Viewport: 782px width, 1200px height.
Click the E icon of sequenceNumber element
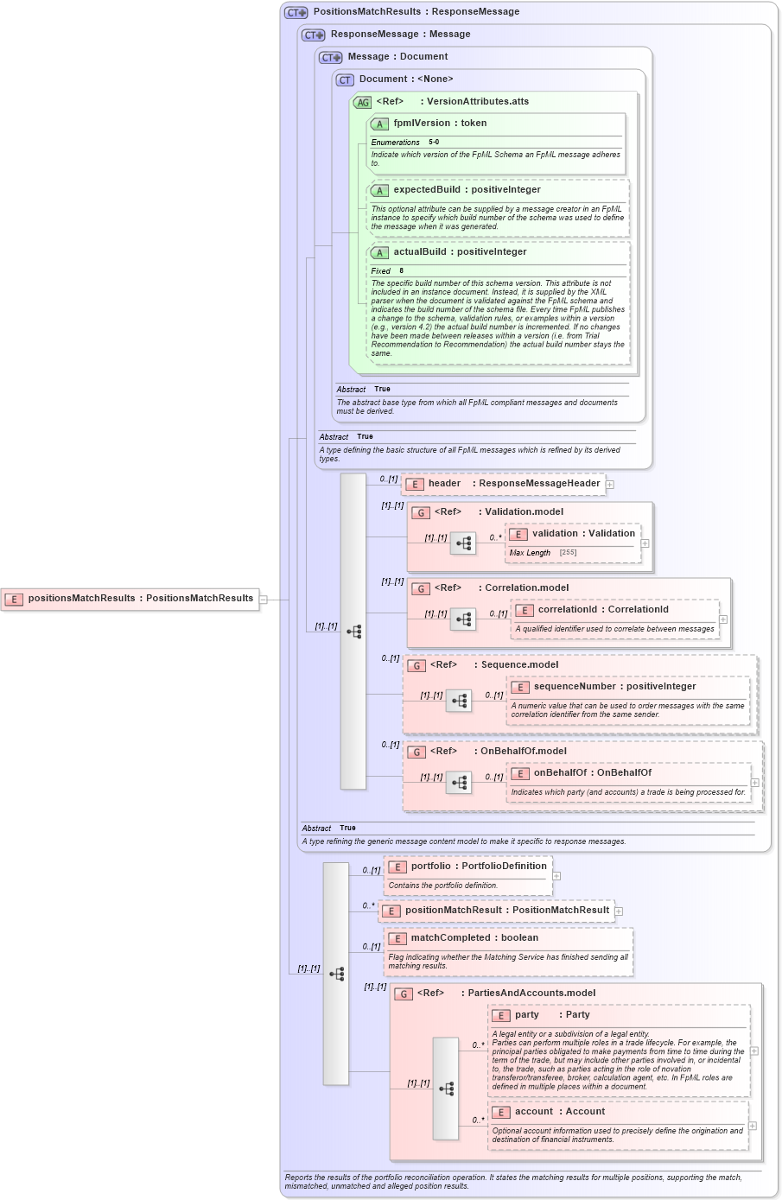pyautogui.click(x=519, y=687)
